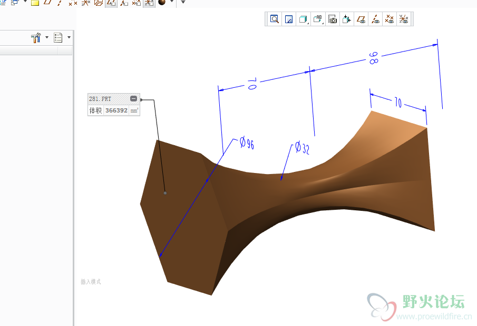The height and width of the screenshot is (326, 477).
Task: Open the display style cube menu
Action: tap(303, 19)
